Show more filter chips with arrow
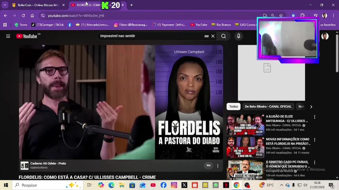This screenshot has height=190, width=339. [x=311, y=107]
